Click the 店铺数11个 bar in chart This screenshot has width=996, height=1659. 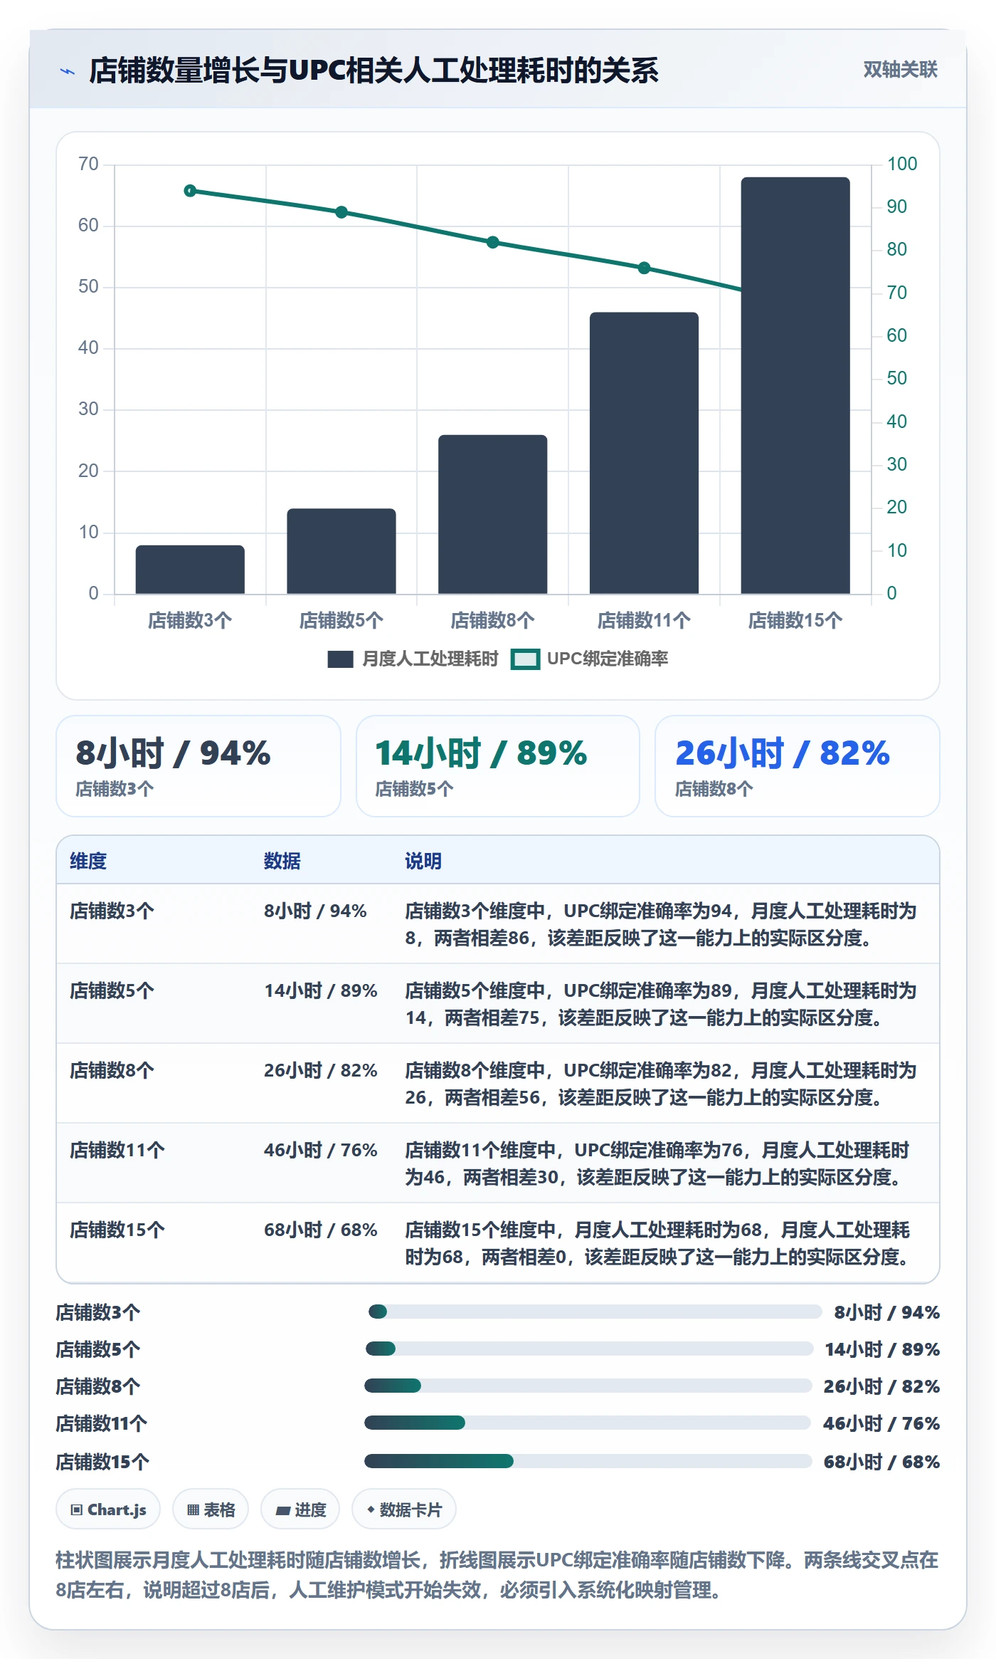pyautogui.click(x=644, y=453)
